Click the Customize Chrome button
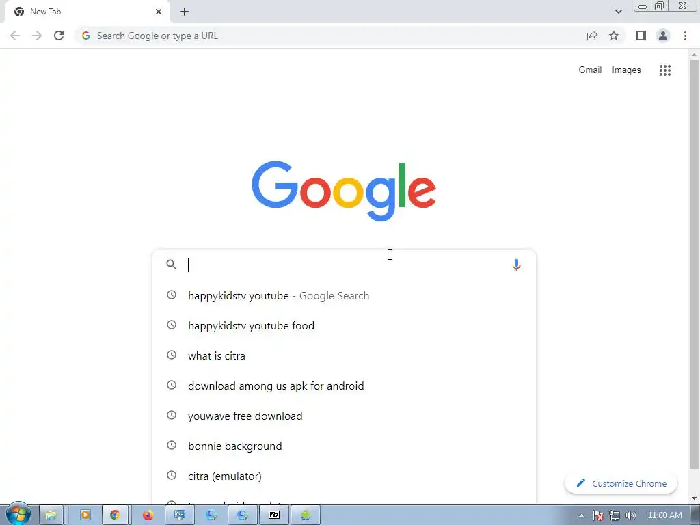Screen dimensions: 700x525 pos(621,483)
